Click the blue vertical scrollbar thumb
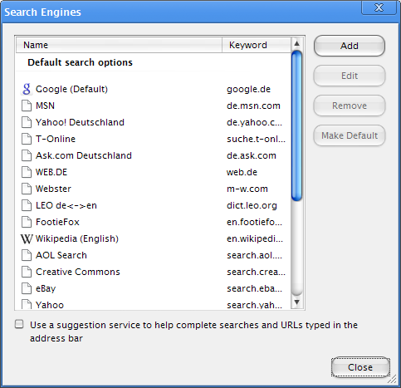The height and width of the screenshot is (388, 401). pos(296,125)
